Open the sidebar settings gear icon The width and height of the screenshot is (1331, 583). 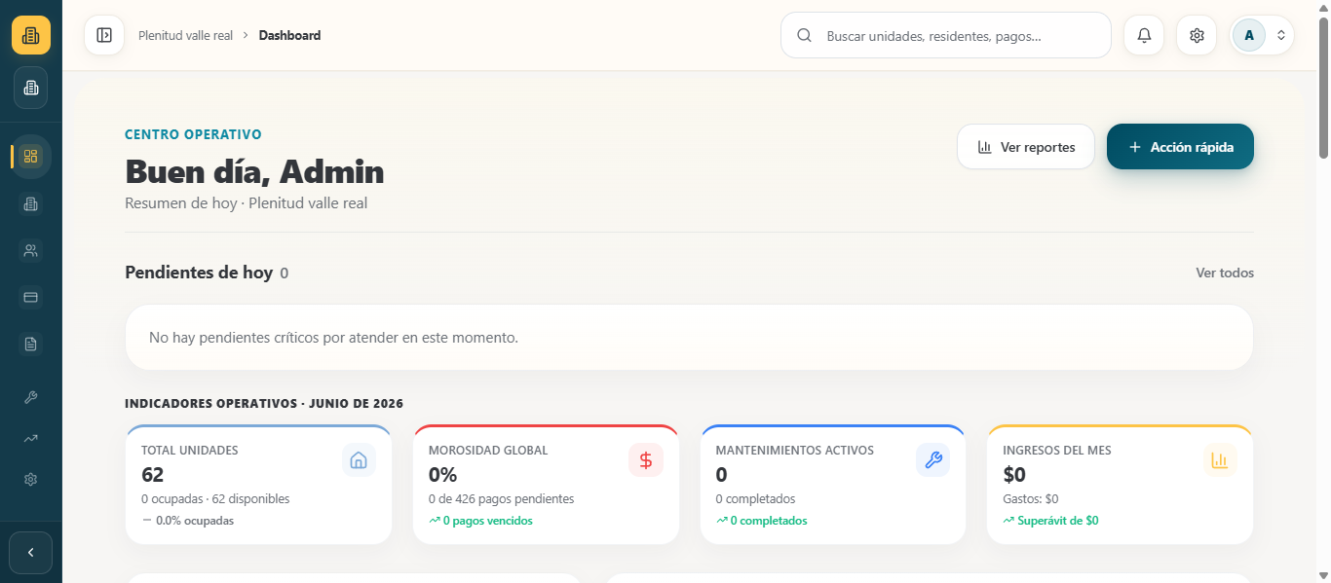30,479
